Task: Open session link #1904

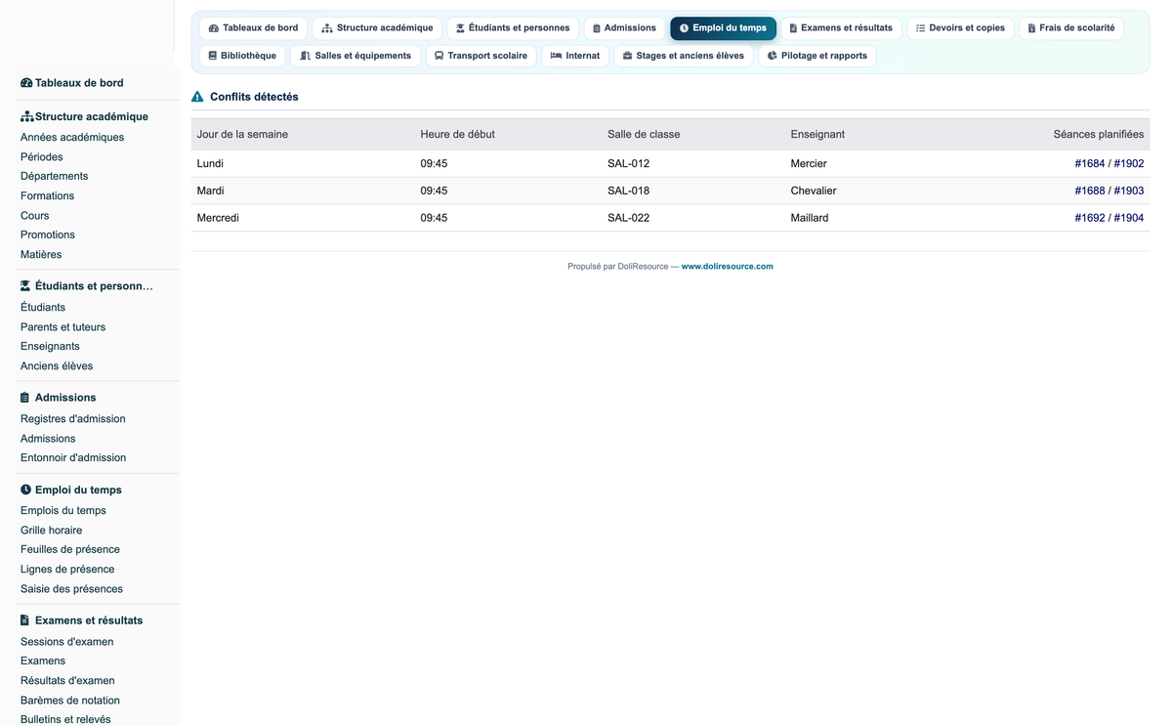Action: coord(1129,218)
